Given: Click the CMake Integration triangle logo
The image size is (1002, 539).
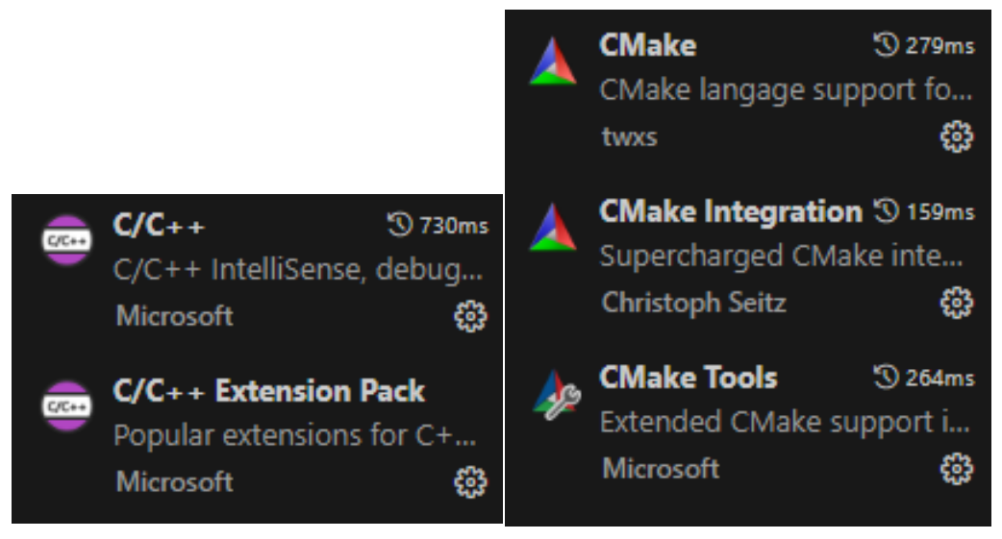Looking at the screenshot, I should click(553, 228).
